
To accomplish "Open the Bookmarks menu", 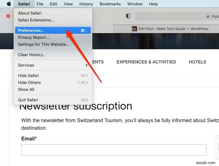I will pos(110,4).
